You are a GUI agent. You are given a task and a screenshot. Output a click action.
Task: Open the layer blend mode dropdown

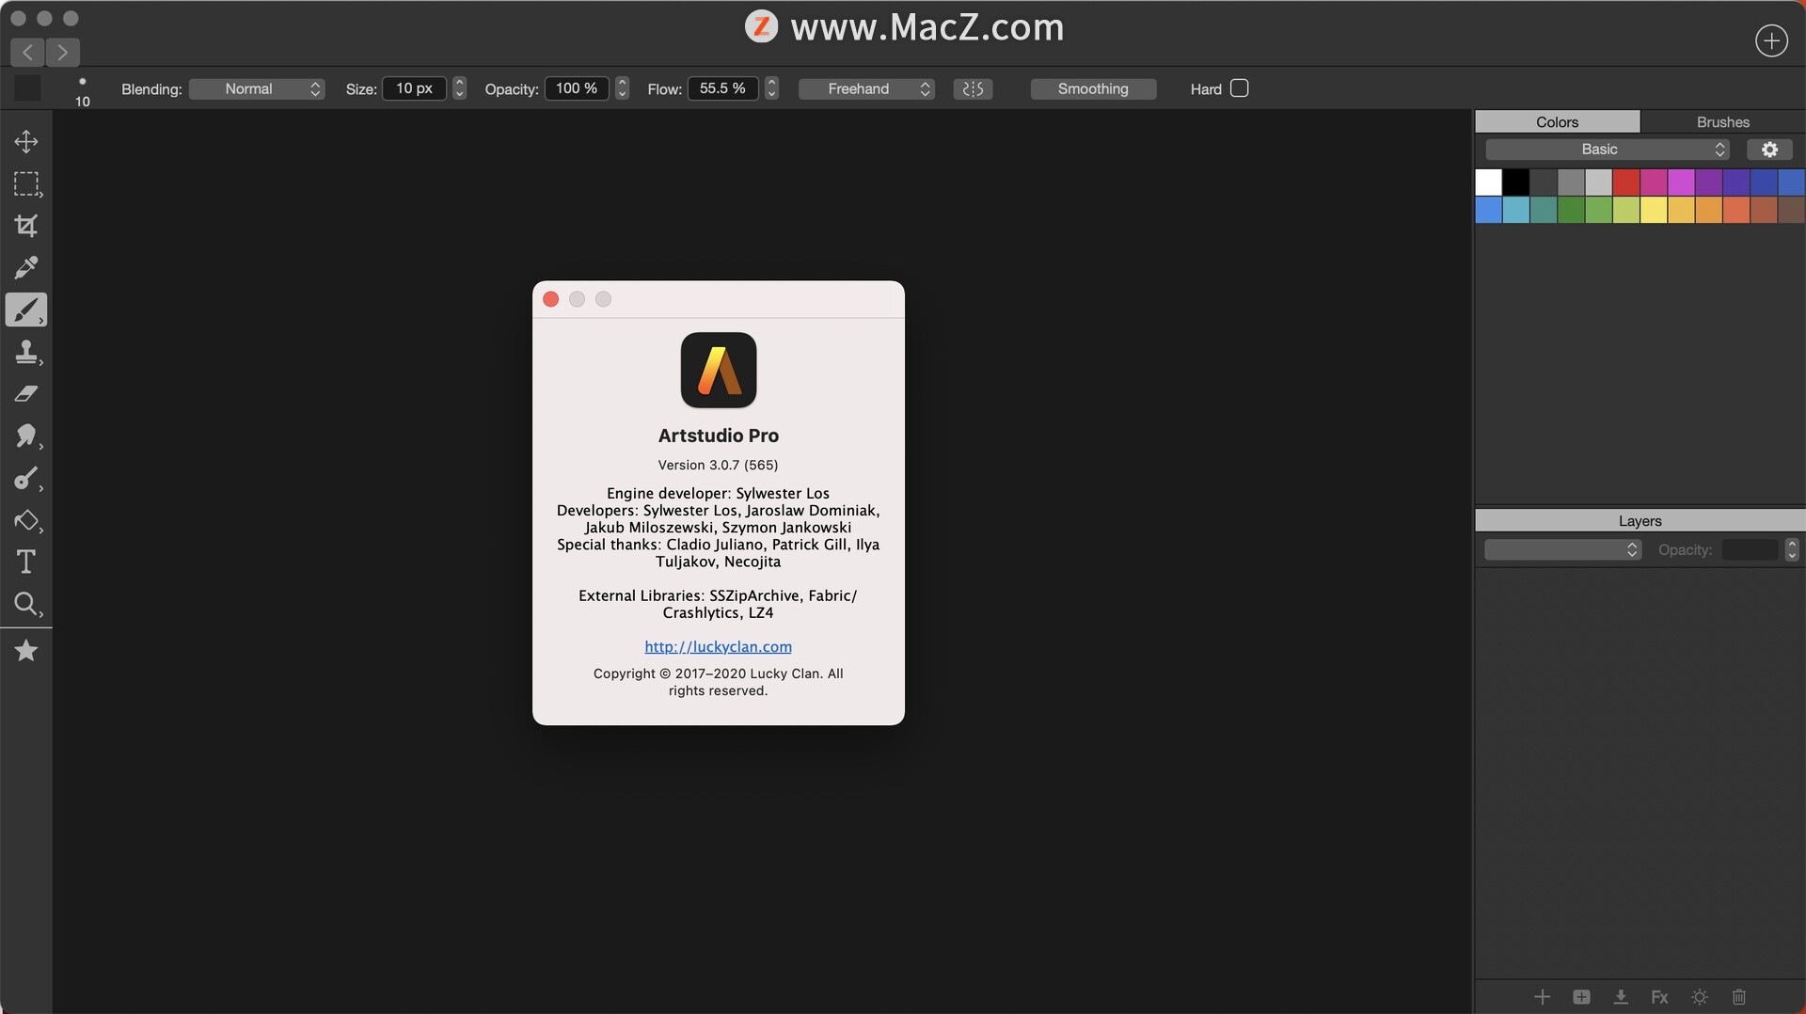coord(1562,549)
